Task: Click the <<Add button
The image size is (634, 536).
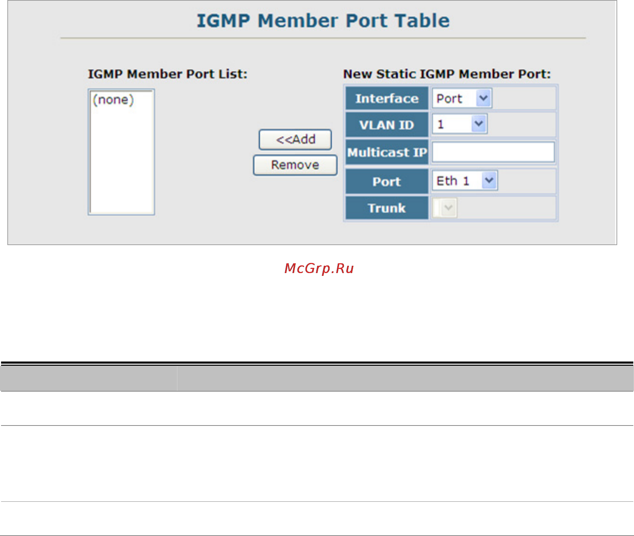Action: pyautogui.click(x=295, y=140)
